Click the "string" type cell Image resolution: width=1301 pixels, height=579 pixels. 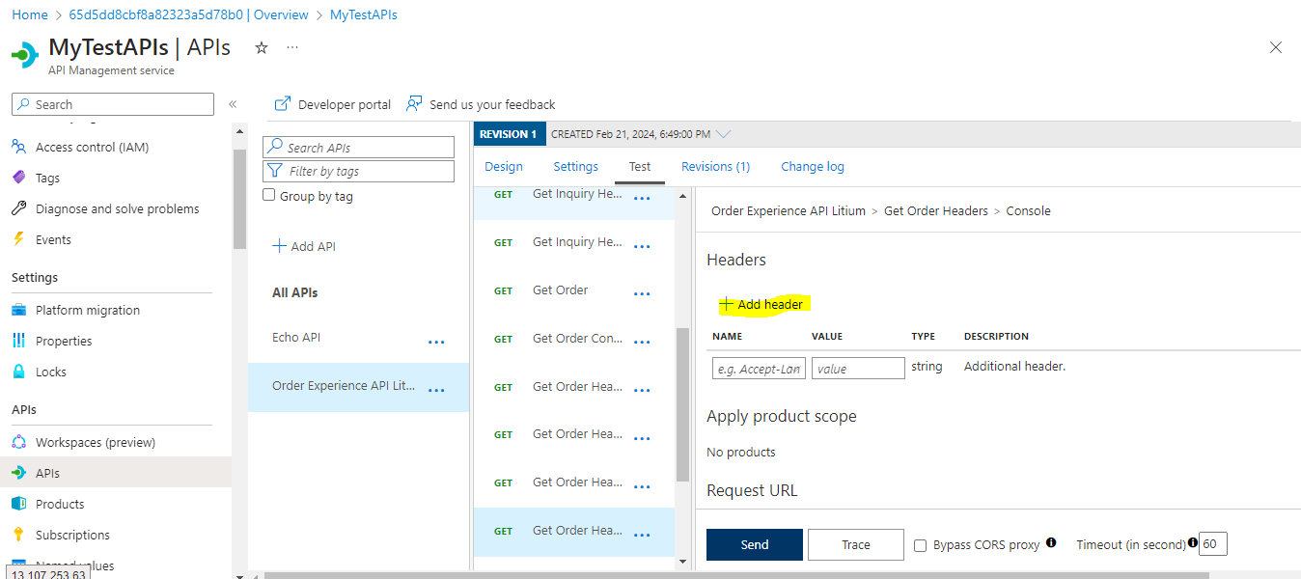[x=927, y=366]
